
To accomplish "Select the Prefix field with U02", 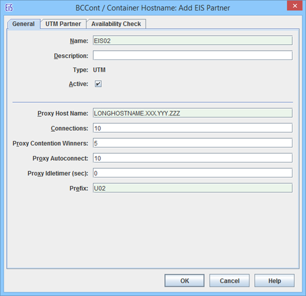I will [192, 188].
